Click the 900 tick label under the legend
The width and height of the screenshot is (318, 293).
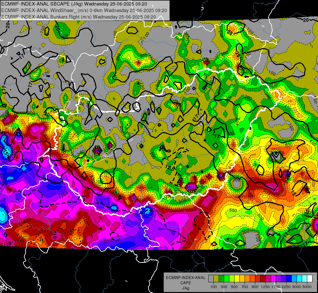[255, 287]
